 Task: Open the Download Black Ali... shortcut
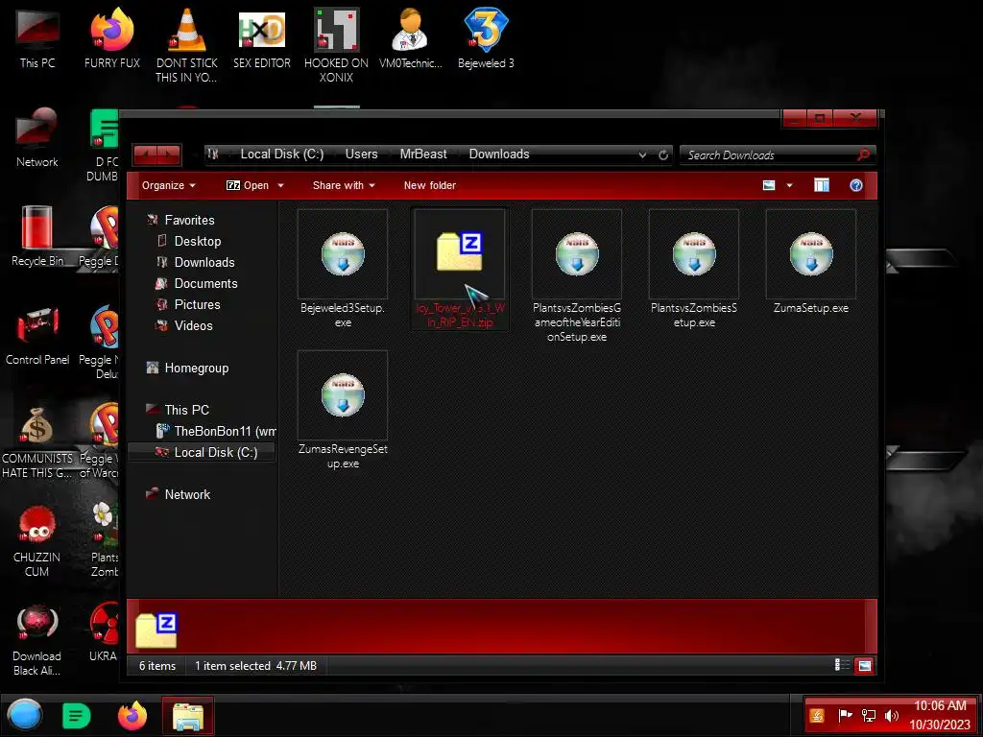coord(37,640)
